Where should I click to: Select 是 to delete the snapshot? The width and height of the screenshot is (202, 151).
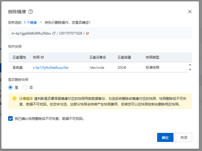[11, 87]
